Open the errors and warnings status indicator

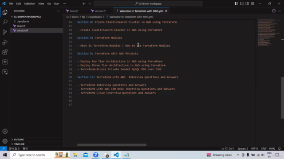pos(14,148)
